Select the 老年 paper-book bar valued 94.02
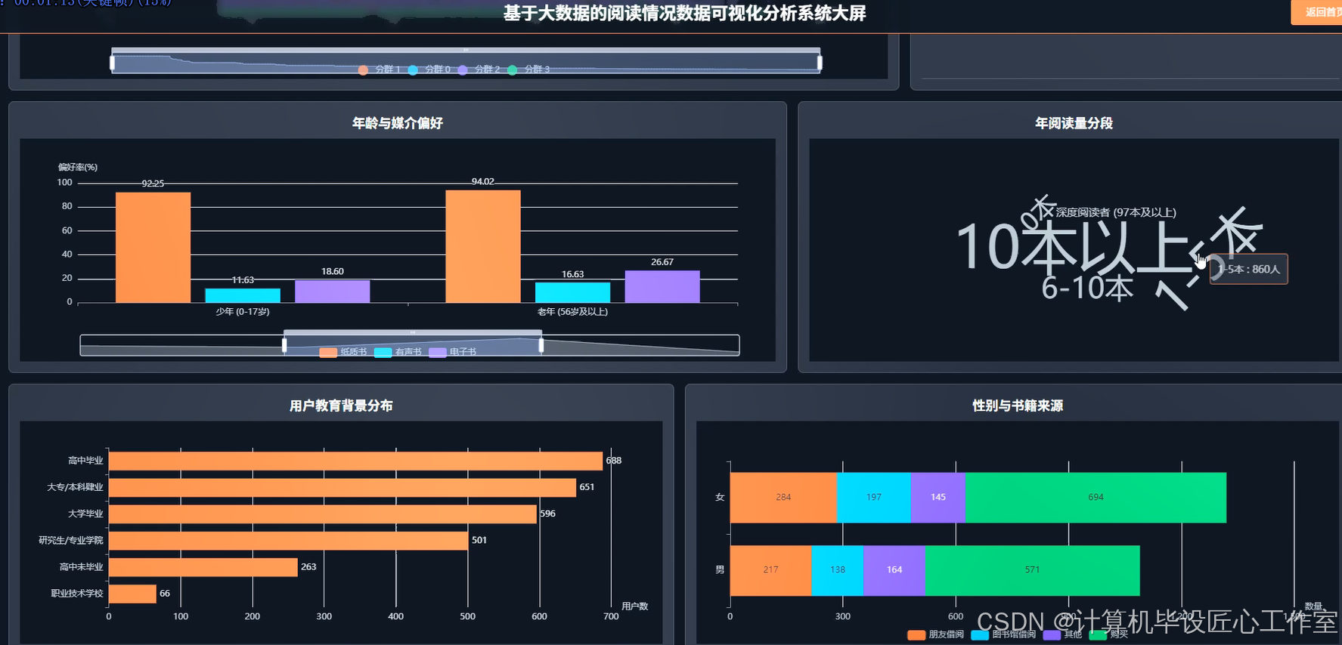 coord(483,246)
